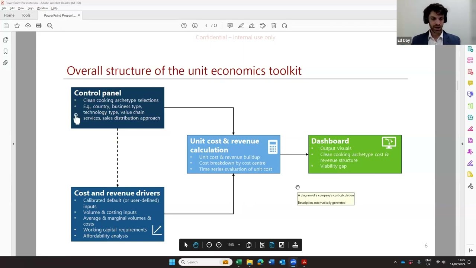
Task: Select the highlight text pen tool
Action: (241, 26)
